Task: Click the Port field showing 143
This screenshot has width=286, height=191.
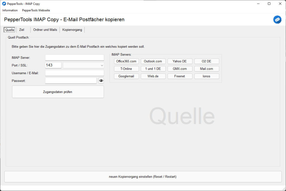Action: coord(53,65)
